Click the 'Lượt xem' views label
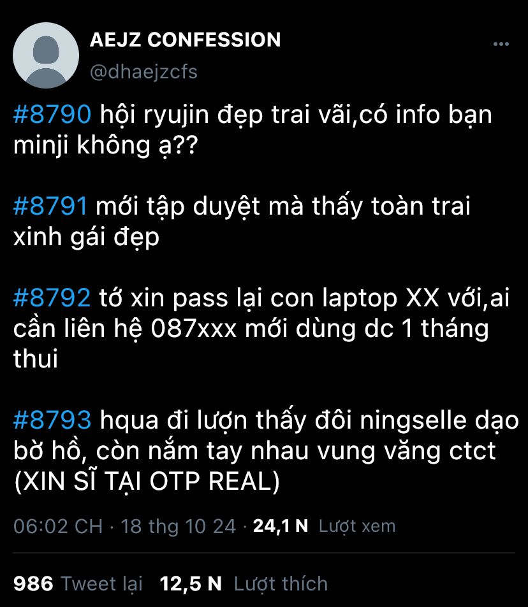Screen dimensions: 528x607 (x=357, y=526)
